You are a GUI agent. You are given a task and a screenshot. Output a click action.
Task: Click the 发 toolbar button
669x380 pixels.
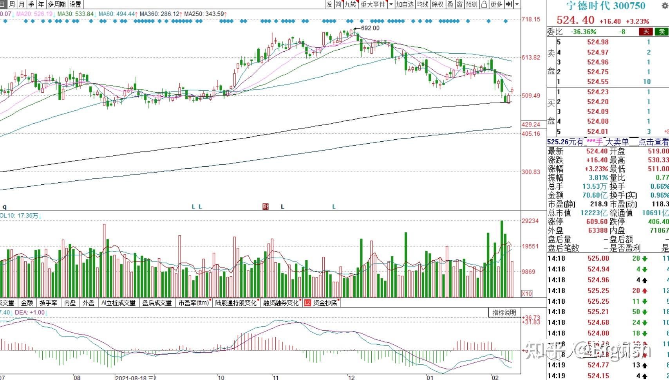click(329, 4)
